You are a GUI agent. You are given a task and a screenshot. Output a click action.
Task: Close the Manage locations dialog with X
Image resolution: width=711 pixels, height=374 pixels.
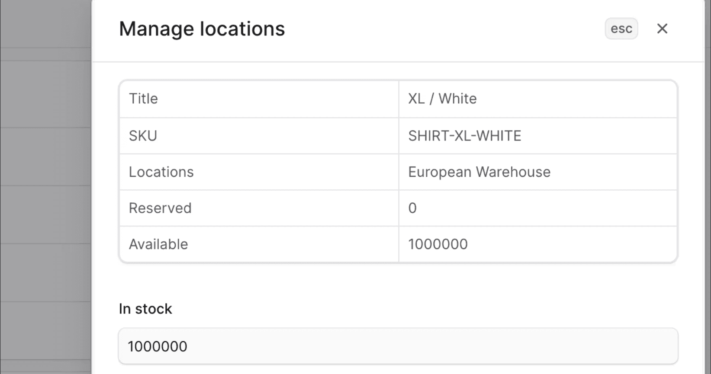(x=662, y=29)
